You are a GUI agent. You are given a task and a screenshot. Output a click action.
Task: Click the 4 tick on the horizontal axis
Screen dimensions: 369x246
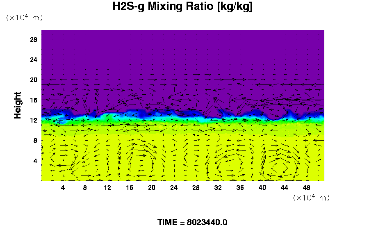[x=63, y=188]
